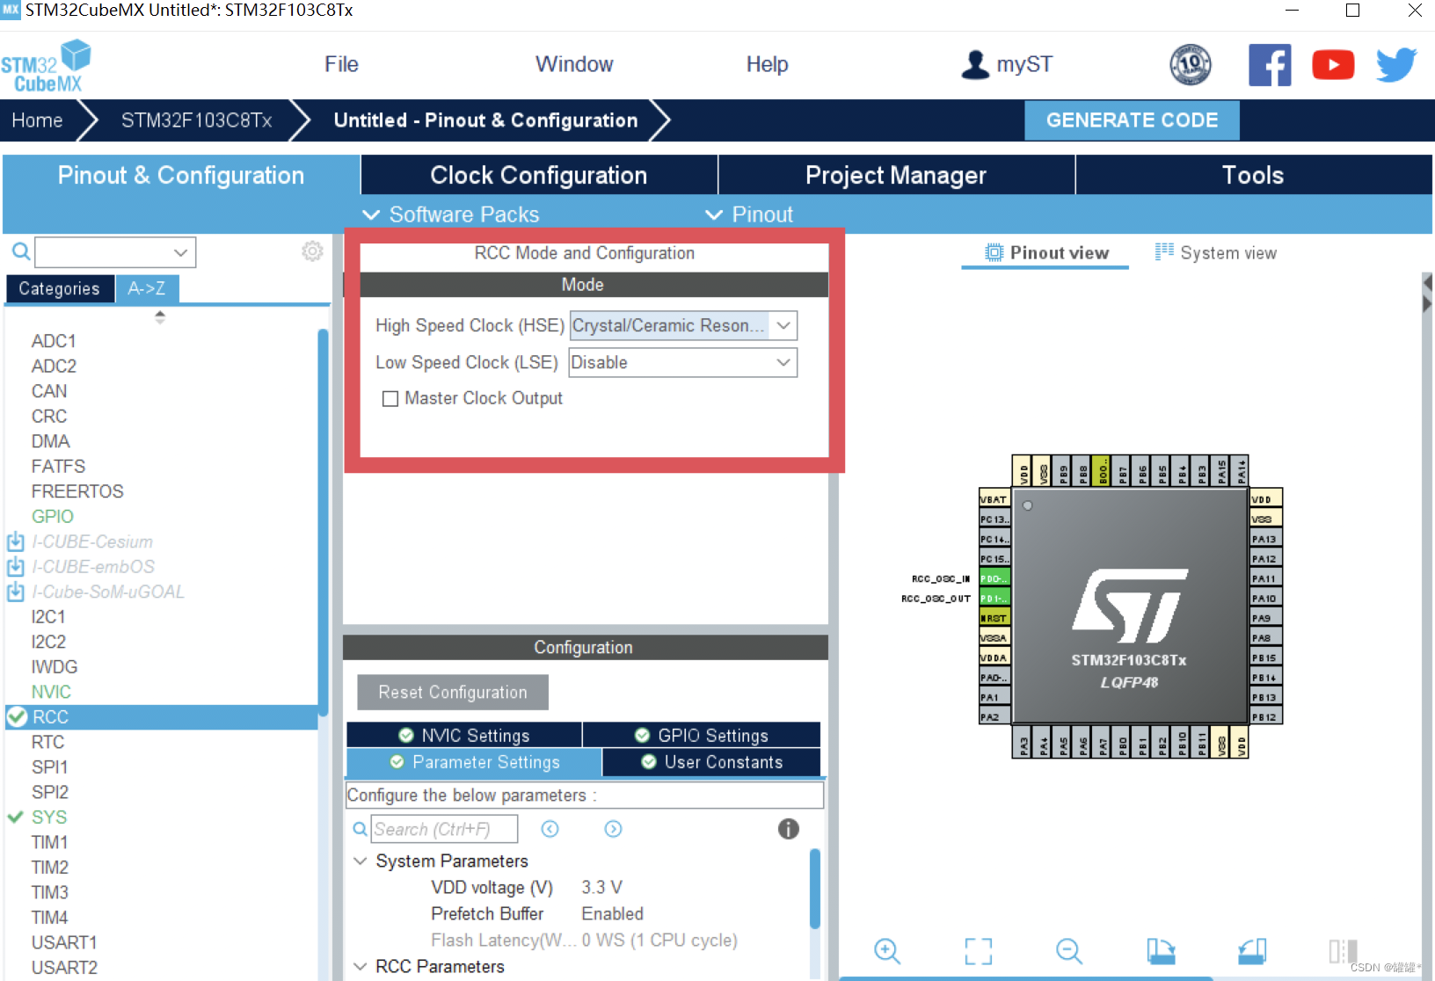
Task: Click the PA13 pin on the chip
Action: 1266,539
